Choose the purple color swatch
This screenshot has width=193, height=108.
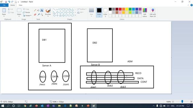click(x=140, y=9)
